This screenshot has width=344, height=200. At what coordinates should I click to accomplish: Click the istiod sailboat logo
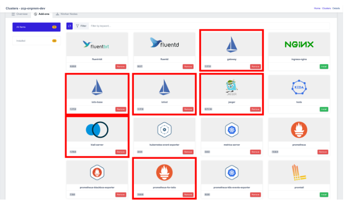click(164, 87)
